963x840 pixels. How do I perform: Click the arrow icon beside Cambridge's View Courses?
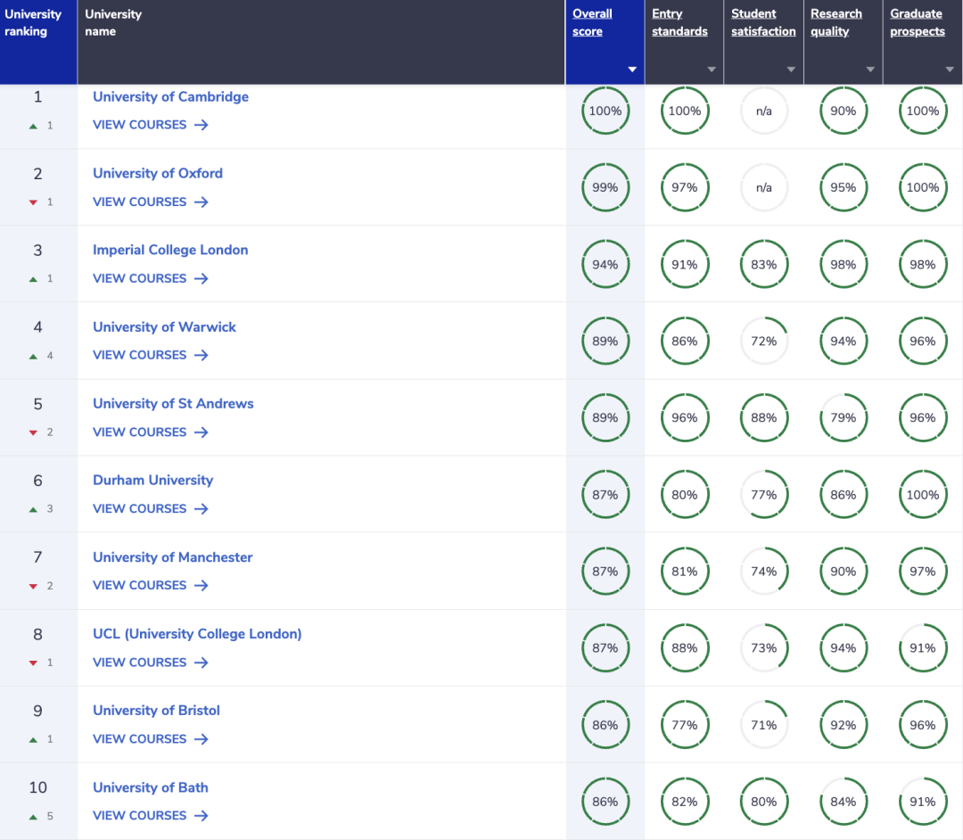pos(201,125)
